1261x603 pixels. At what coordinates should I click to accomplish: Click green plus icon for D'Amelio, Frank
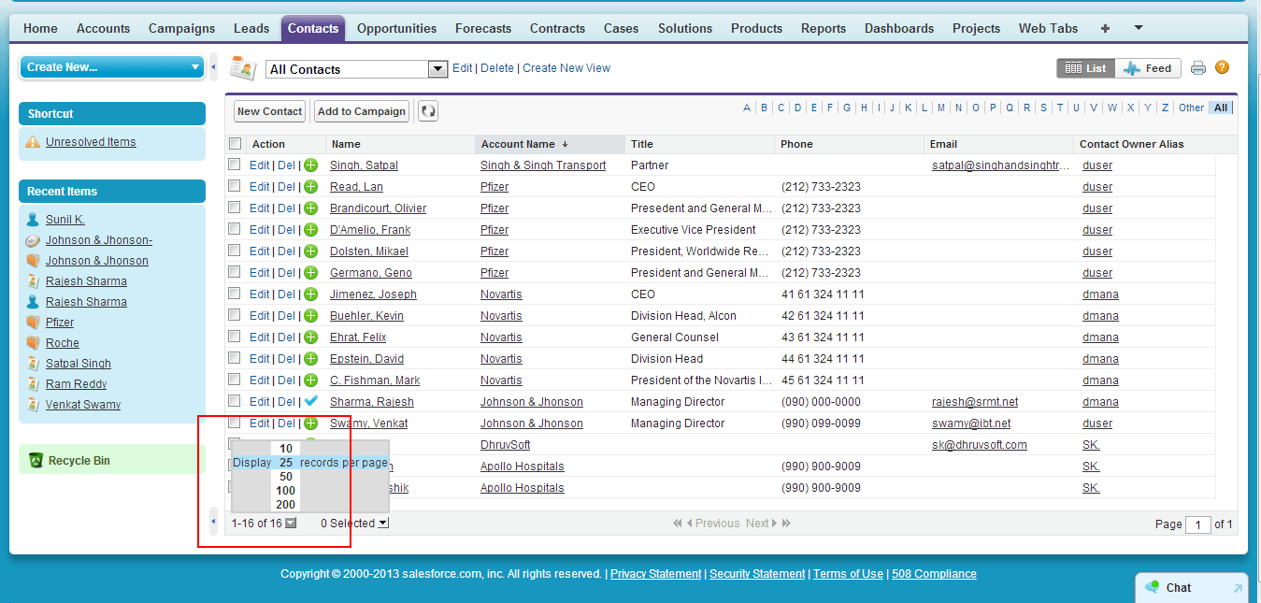click(311, 230)
